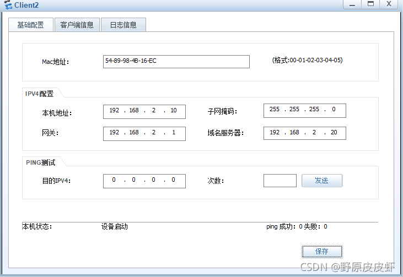Open the 客户端信息 tab
Viewport: 403px width, 277px height.
(77, 25)
